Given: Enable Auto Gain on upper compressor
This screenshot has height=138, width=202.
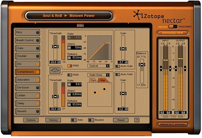Looking at the screenshot, I should 117,66.
